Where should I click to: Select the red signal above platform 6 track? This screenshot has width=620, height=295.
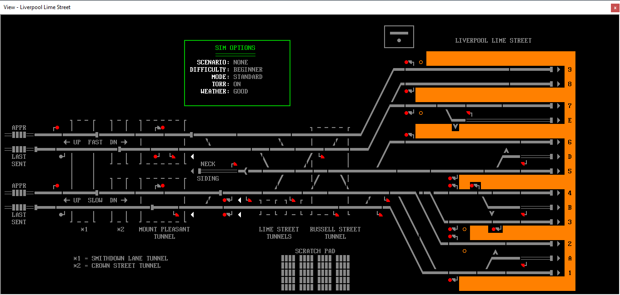[407, 135]
